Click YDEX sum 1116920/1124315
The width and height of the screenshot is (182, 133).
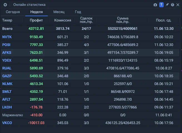pyautogui.click(x=123, y=61)
